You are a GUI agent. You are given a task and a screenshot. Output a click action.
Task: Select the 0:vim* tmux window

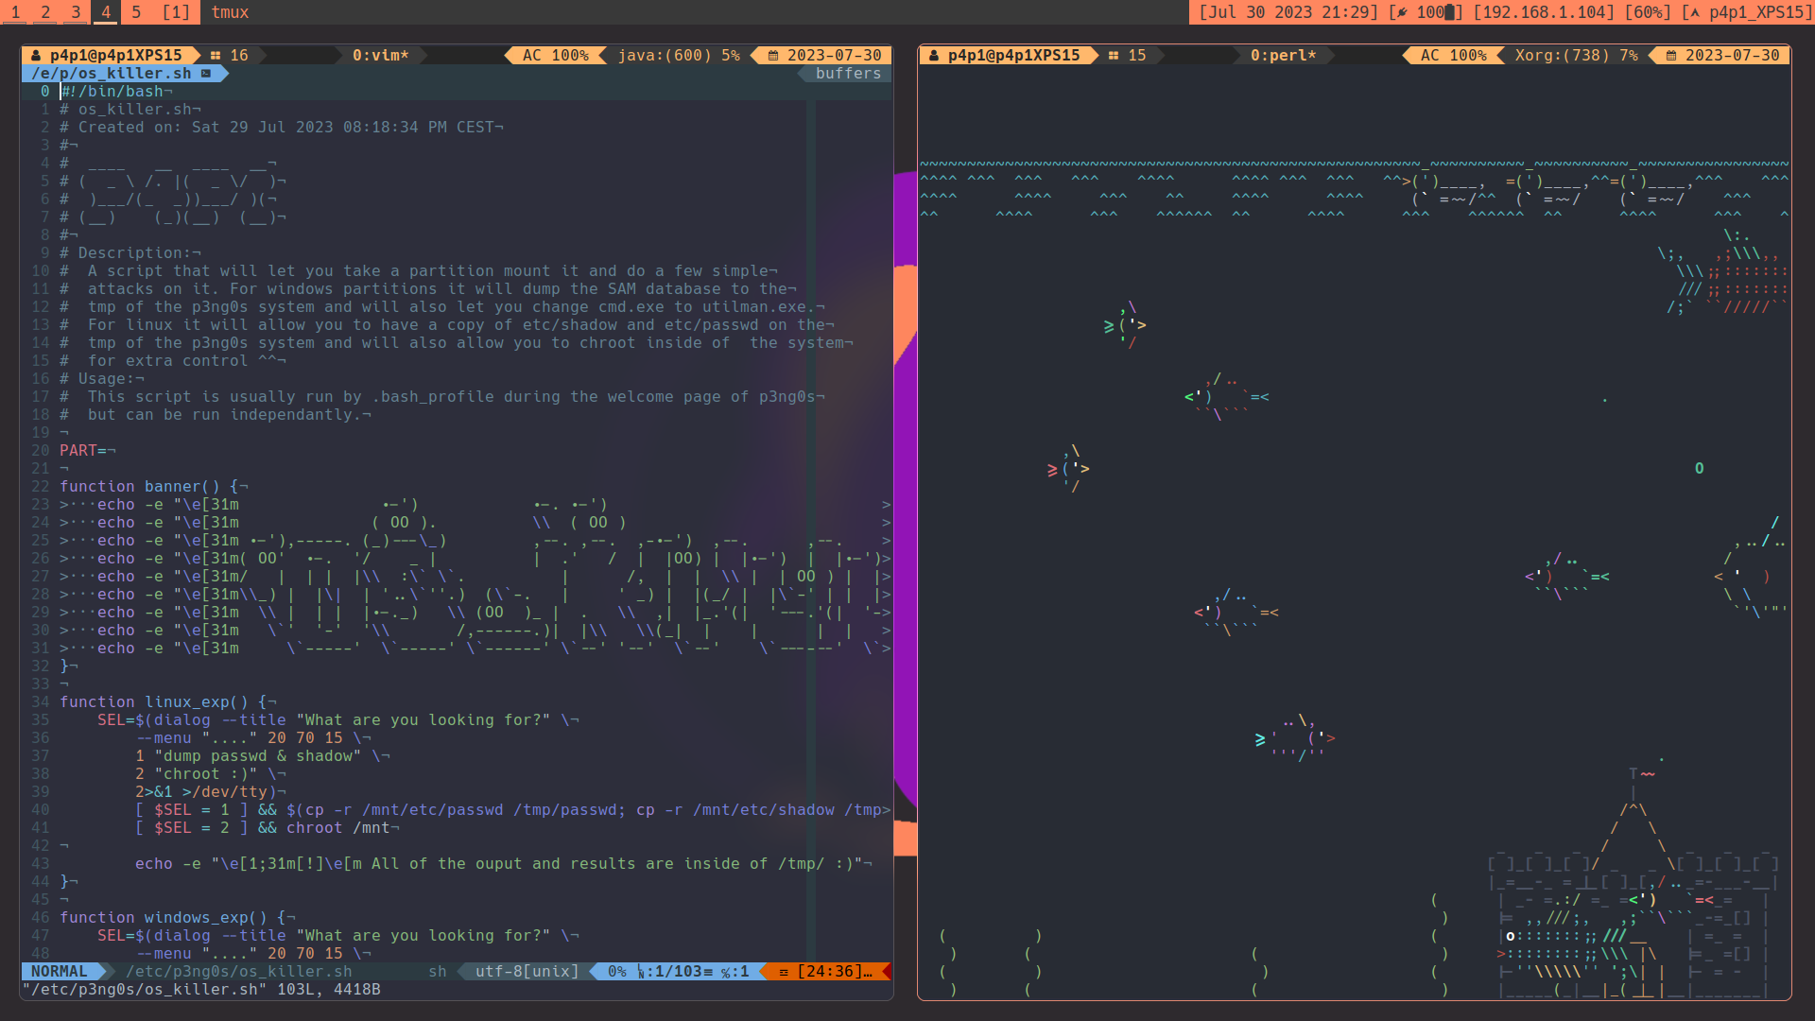tap(380, 56)
